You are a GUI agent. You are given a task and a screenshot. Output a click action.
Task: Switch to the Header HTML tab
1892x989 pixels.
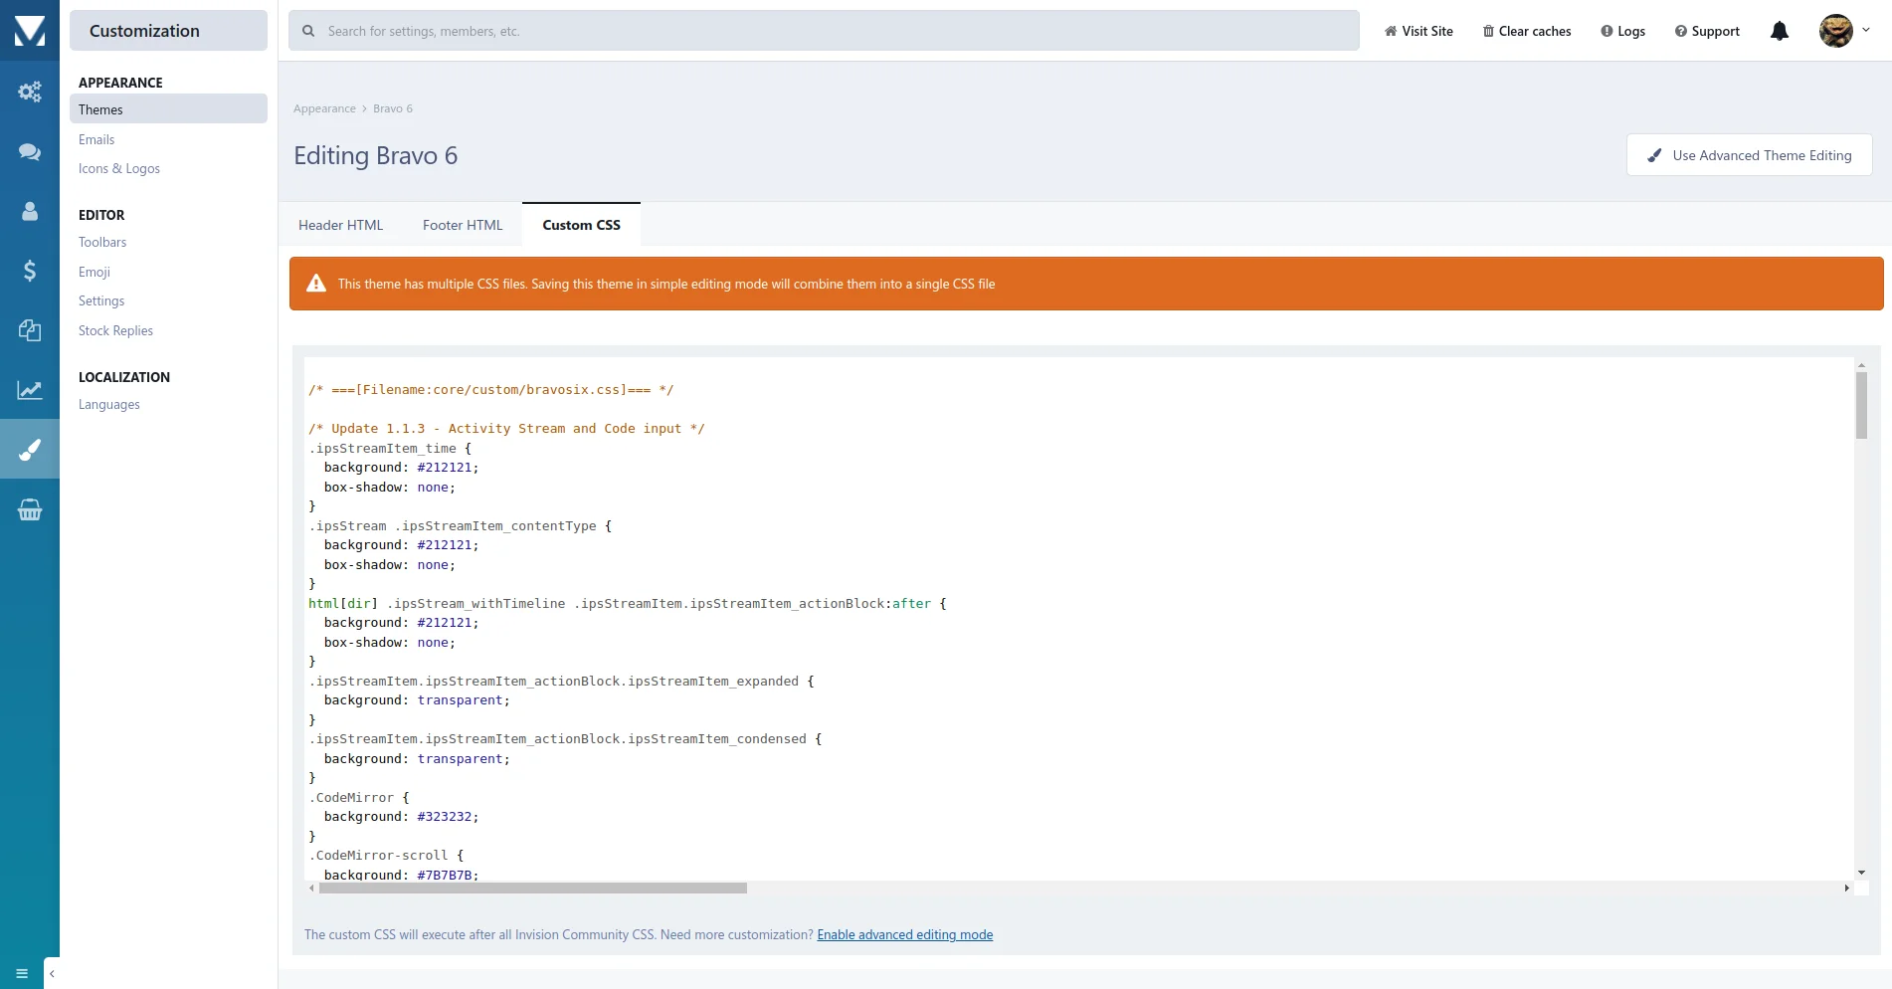click(x=340, y=225)
